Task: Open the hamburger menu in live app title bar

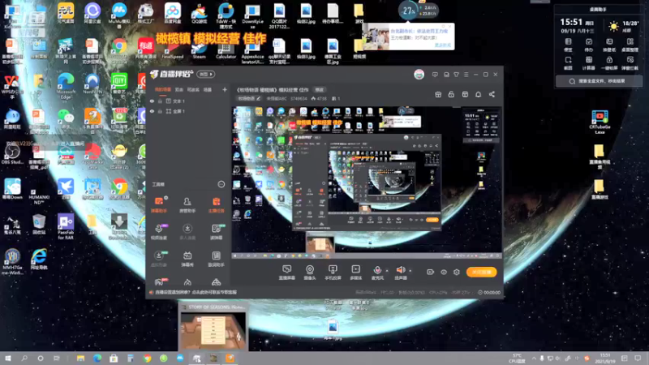Action: 466,75
